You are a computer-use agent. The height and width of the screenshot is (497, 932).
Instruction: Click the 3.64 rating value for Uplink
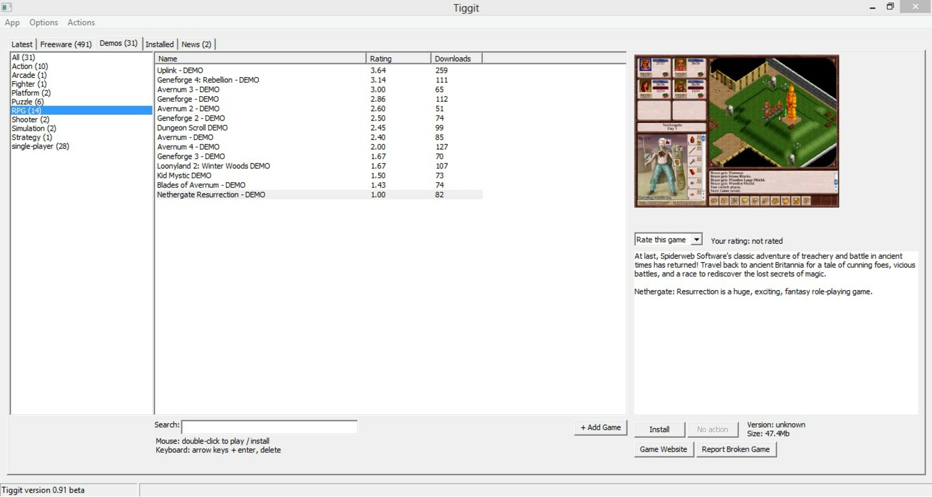coord(378,70)
